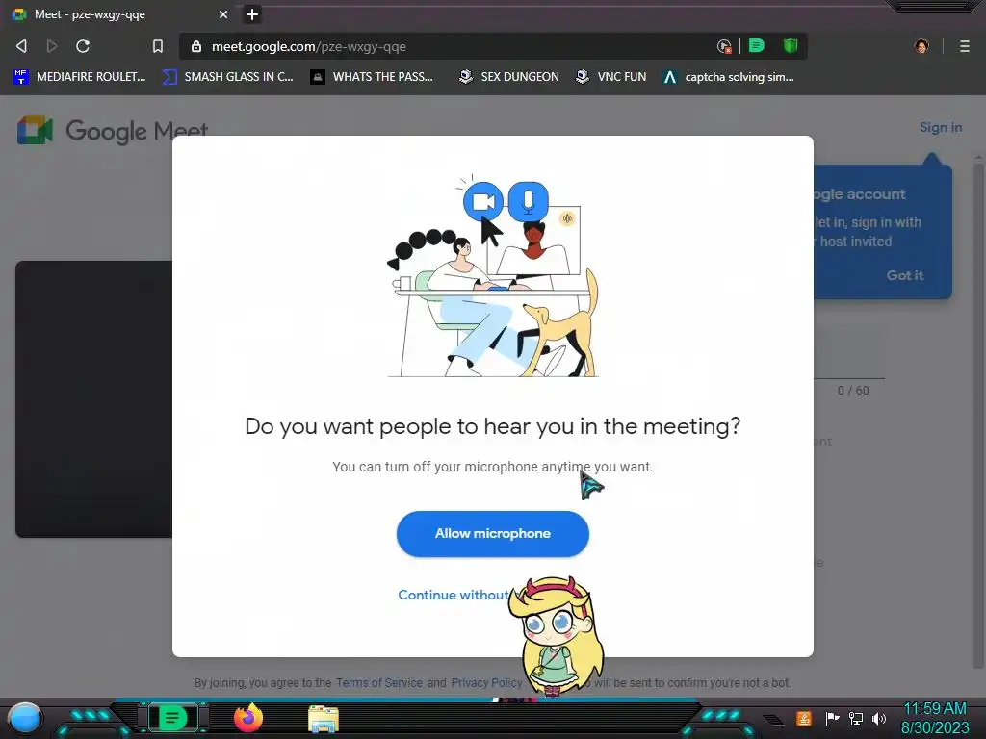Click the green shield extension icon
This screenshot has height=739, width=986.
point(791,46)
